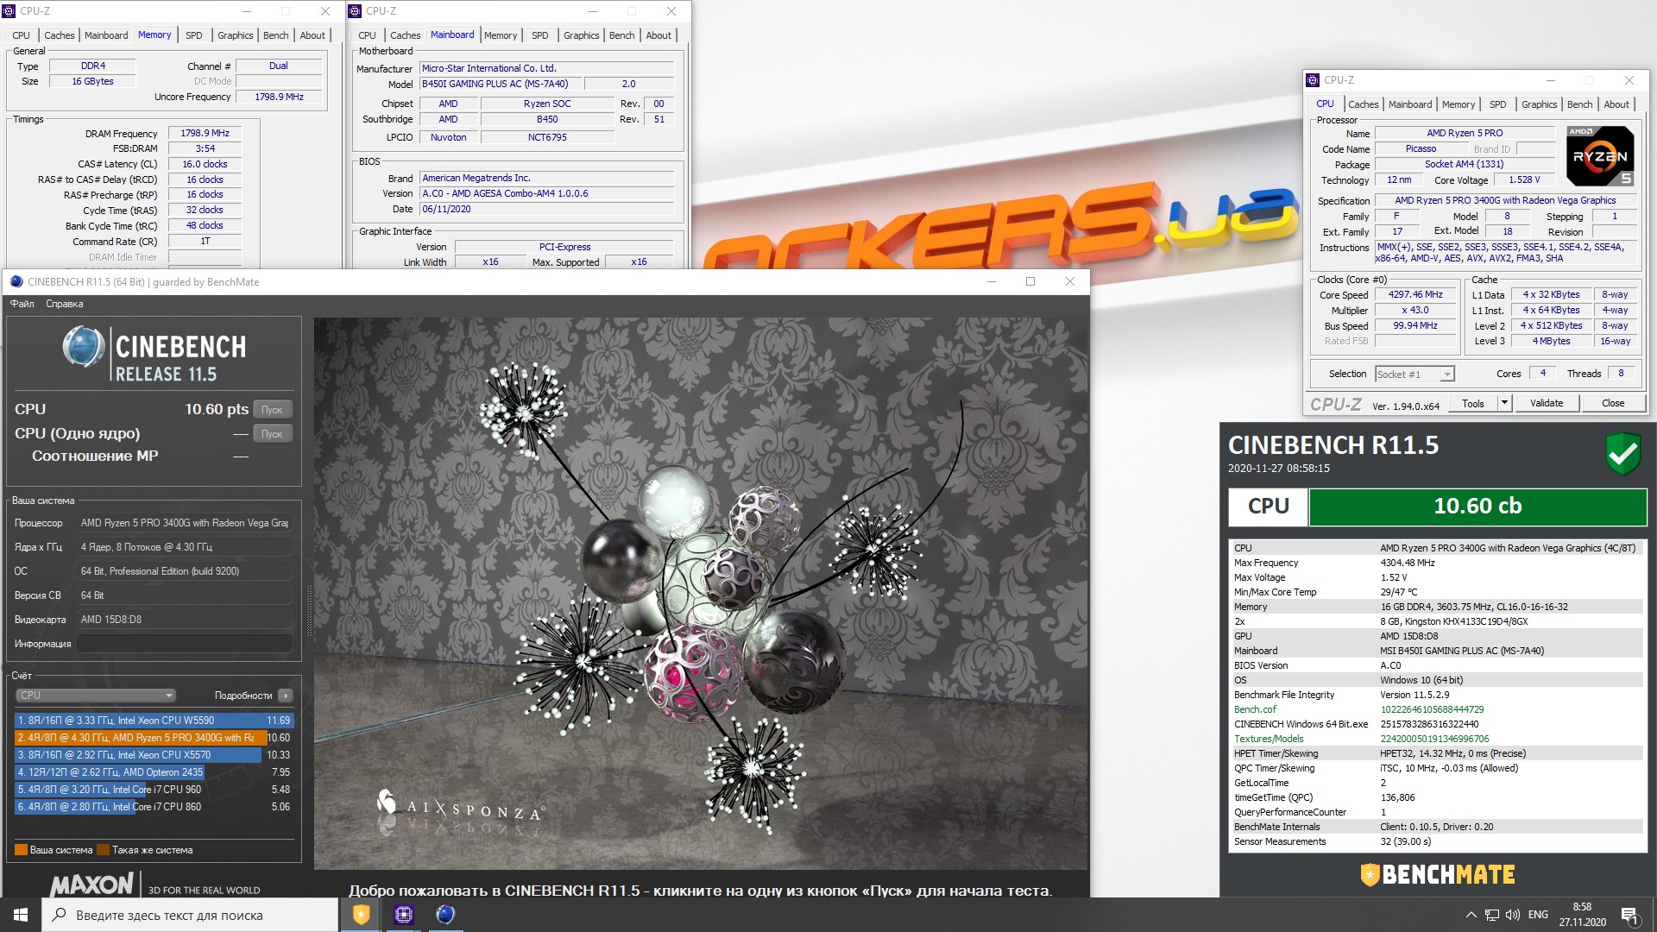Click the volume speaker tray icon
The height and width of the screenshot is (932, 1657).
1512,915
